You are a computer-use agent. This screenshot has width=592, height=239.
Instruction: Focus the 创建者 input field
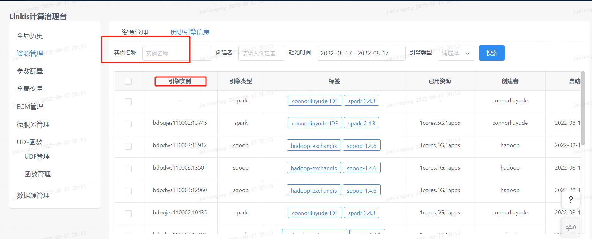click(261, 53)
